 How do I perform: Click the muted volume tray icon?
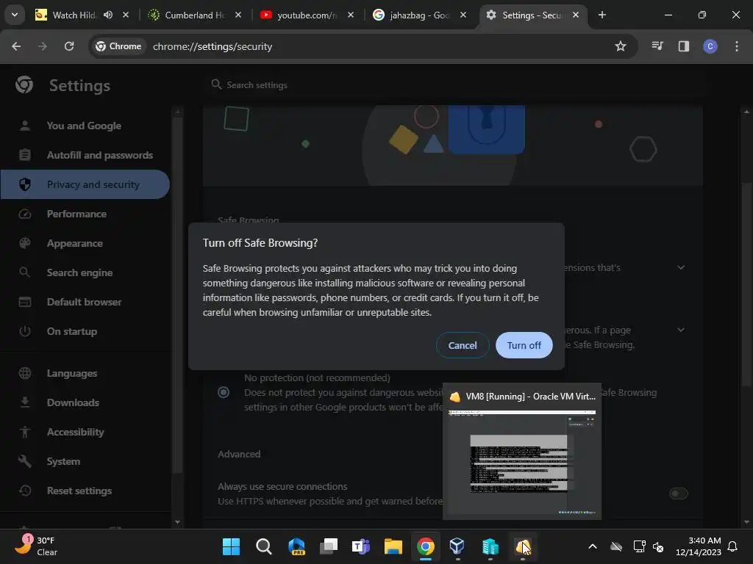click(x=658, y=546)
